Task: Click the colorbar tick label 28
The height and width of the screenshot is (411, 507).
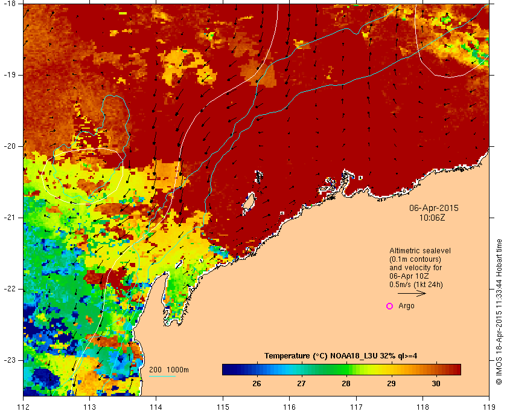Action: (x=346, y=383)
